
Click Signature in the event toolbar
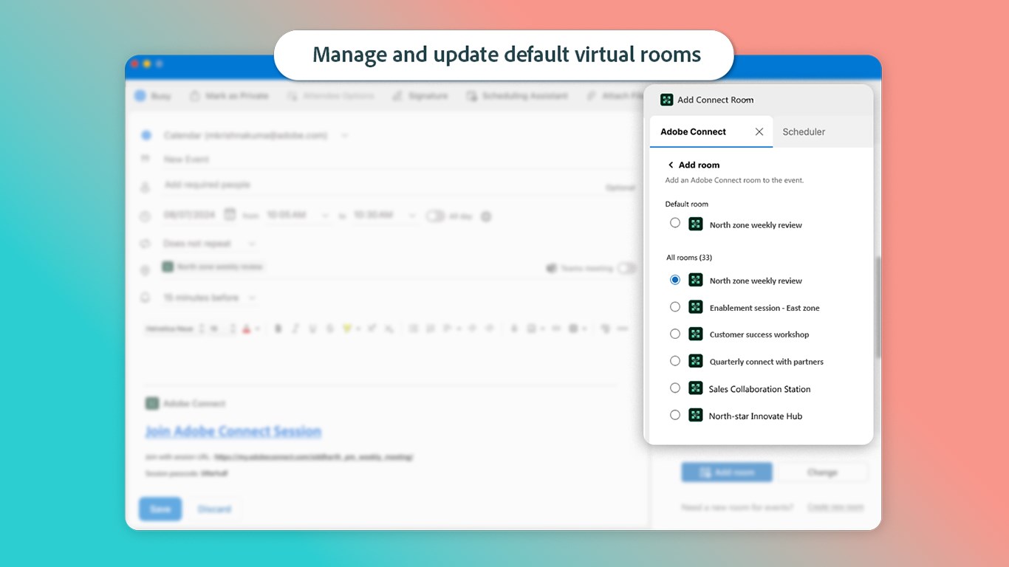tap(420, 96)
